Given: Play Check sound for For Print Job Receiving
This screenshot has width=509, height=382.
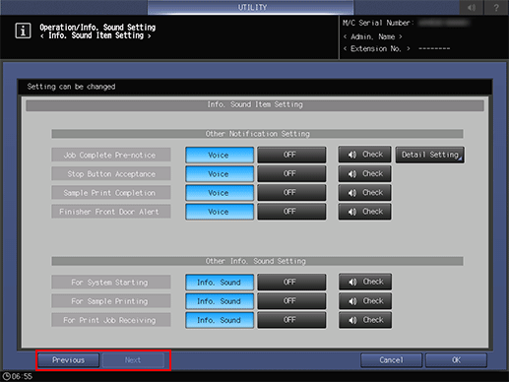Looking at the screenshot, I should pos(365,320).
